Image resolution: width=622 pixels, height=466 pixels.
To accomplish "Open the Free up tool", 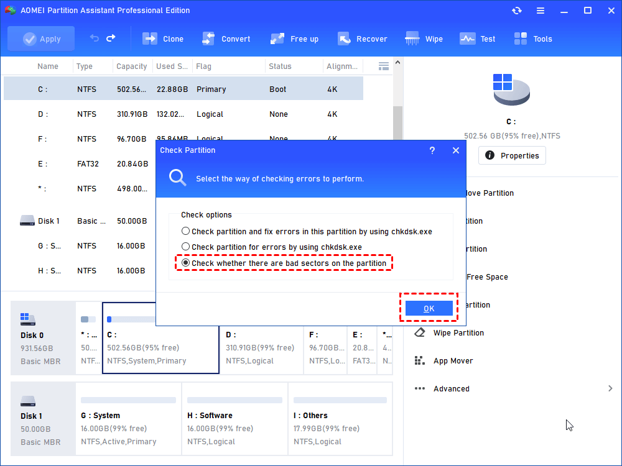I will [294, 39].
